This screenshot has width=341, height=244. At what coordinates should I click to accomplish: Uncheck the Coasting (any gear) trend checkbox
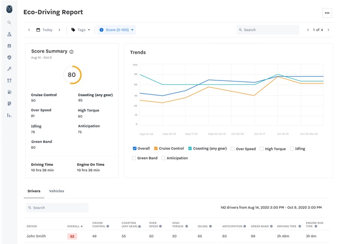point(190,148)
